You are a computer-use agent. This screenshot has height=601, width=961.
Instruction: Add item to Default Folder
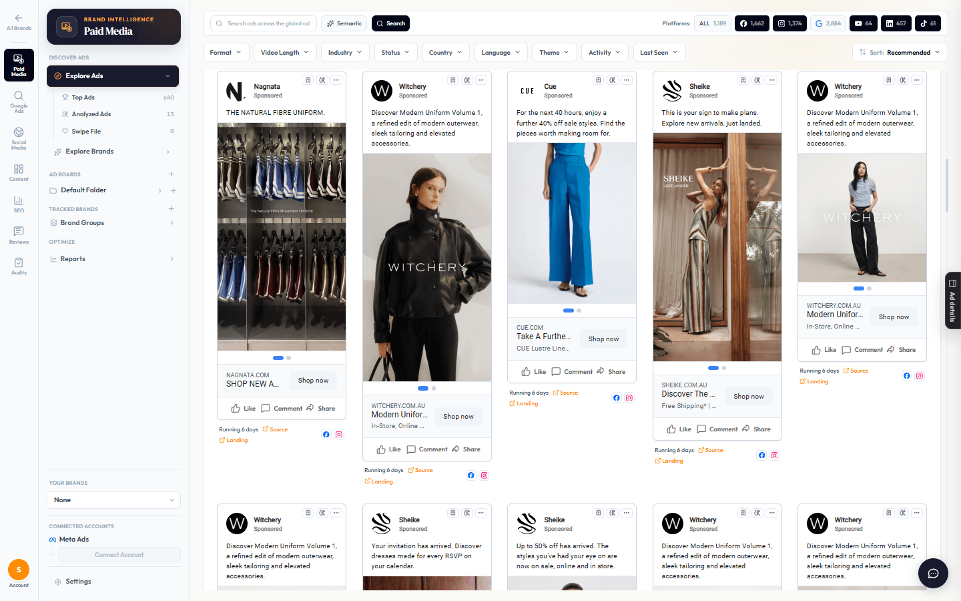tap(173, 191)
